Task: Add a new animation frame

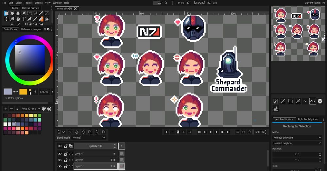Action: pyautogui.click(x=166, y=132)
